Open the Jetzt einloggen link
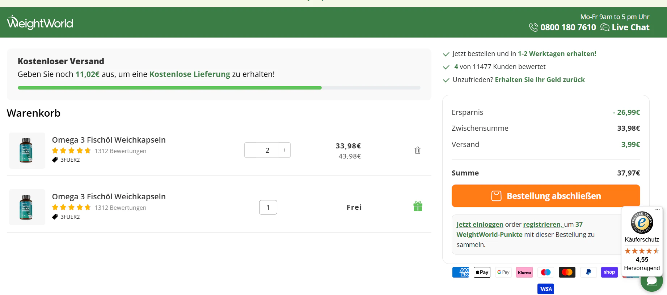The image size is (667, 295). [480, 224]
